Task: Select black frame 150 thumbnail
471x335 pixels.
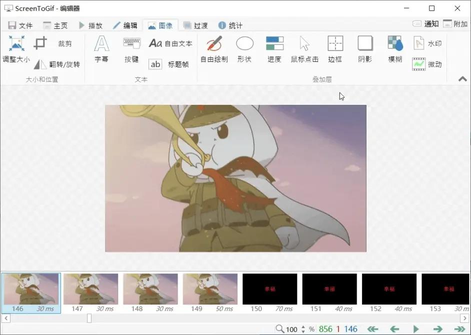Action: (269, 293)
